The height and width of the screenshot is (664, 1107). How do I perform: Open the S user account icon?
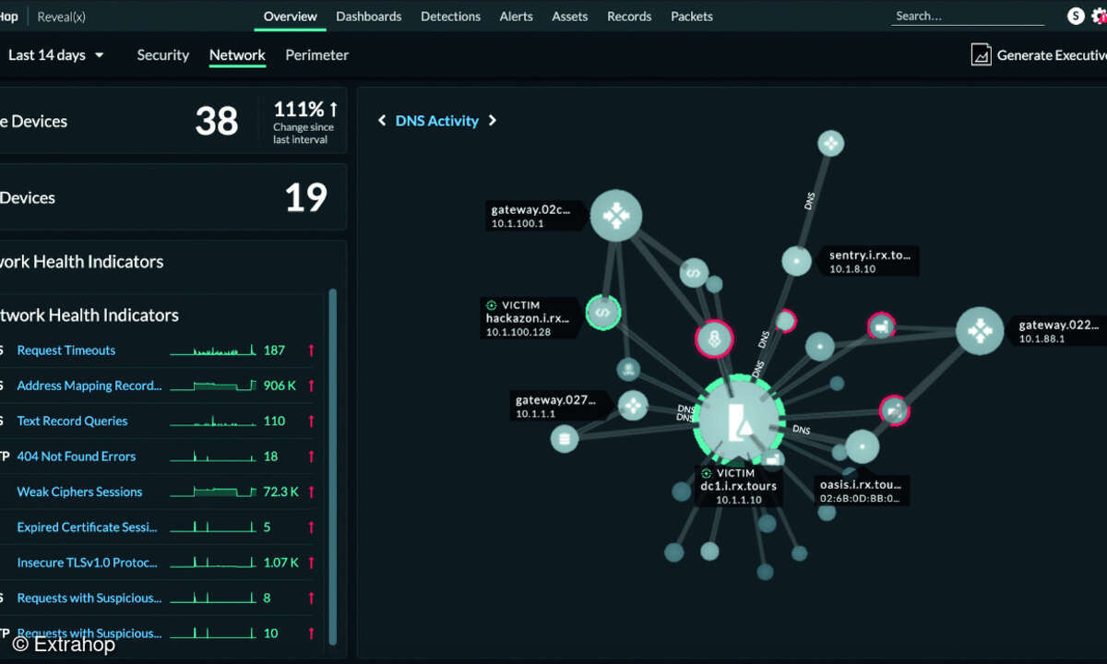pyautogui.click(x=1076, y=16)
